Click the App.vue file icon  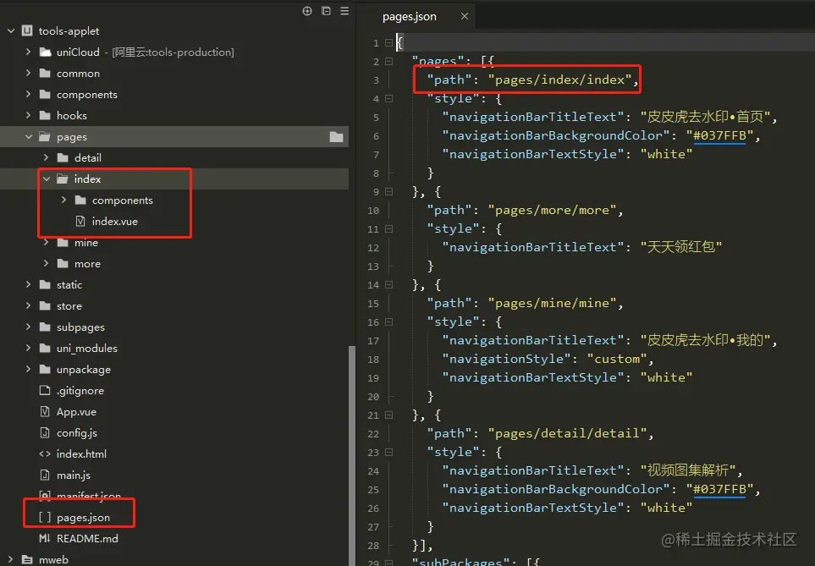coord(45,412)
